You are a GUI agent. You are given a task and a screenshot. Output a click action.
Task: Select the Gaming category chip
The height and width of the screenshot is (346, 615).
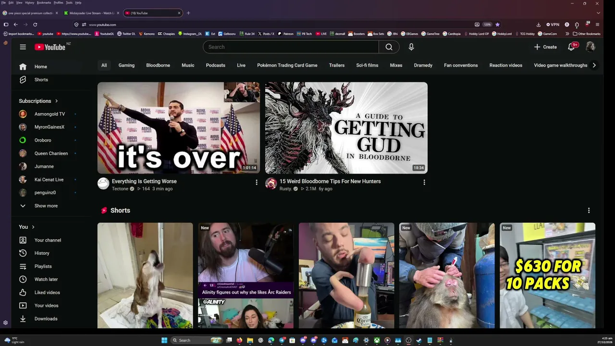[126, 65]
